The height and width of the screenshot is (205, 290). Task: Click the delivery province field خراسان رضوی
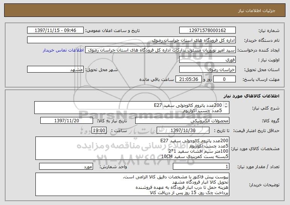tap(207, 70)
